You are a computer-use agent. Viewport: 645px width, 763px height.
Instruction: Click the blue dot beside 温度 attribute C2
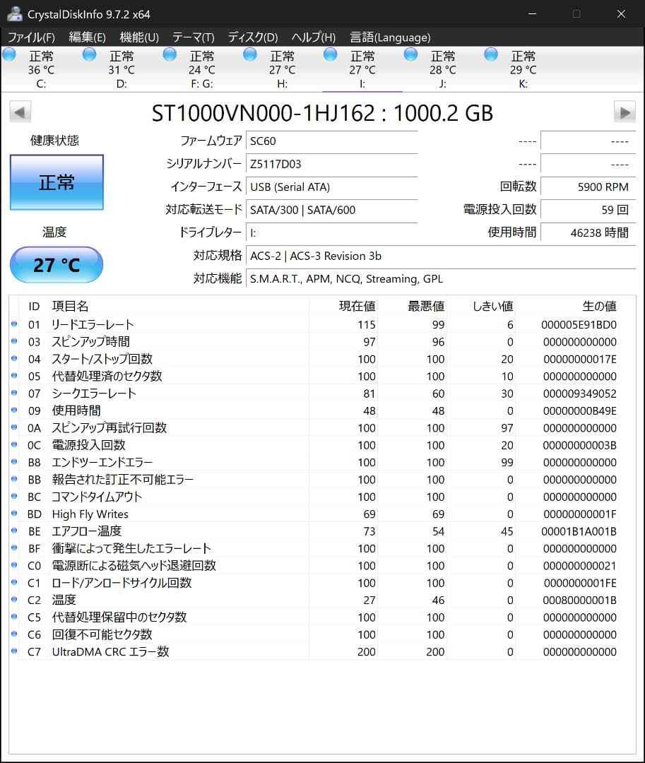(x=15, y=600)
